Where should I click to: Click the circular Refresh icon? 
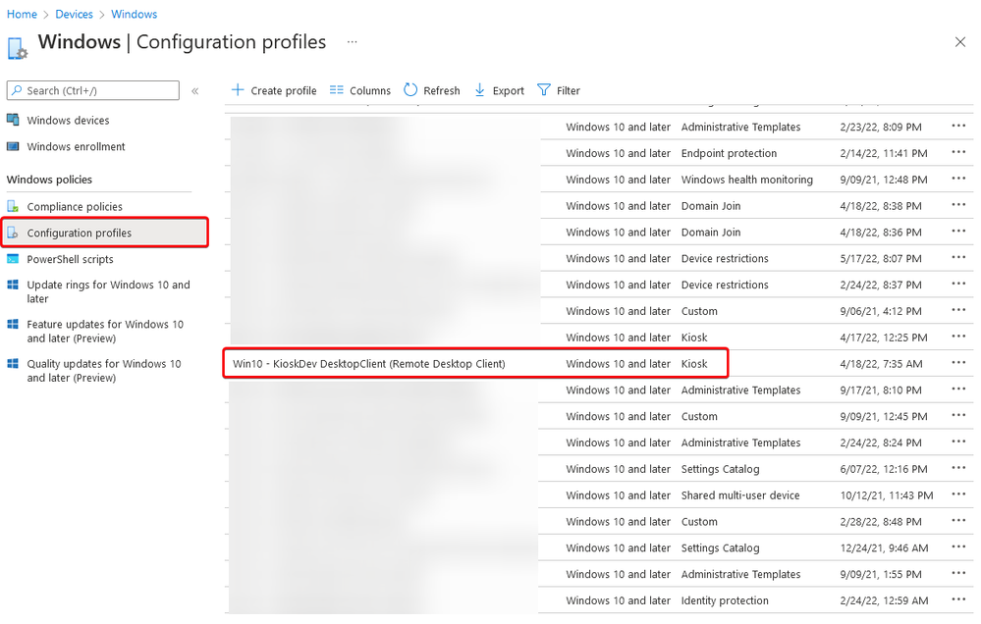coord(410,90)
